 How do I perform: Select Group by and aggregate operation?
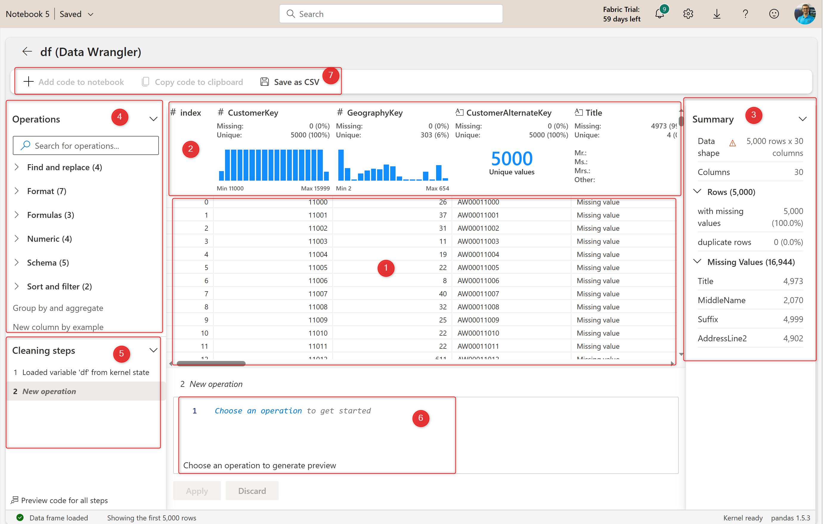click(x=58, y=308)
